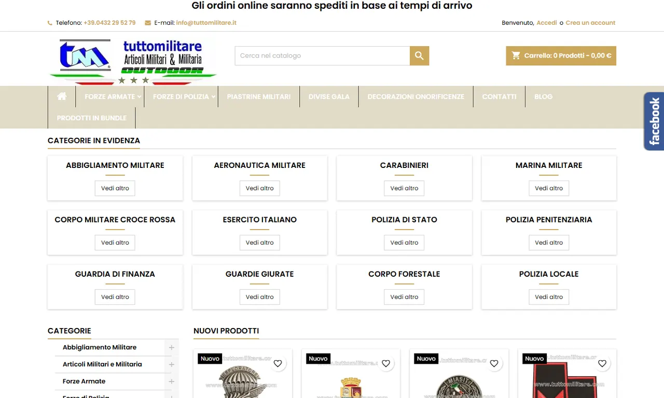Click the Accedi login link
This screenshot has height=398, width=664.
[x=547, y=23]
